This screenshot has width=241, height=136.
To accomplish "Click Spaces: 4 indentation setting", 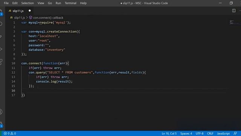I will 186,133.
